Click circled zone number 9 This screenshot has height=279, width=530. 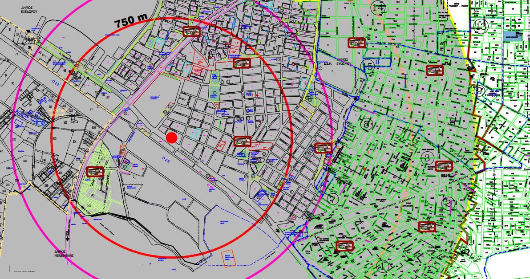click(x=480, y=90)
